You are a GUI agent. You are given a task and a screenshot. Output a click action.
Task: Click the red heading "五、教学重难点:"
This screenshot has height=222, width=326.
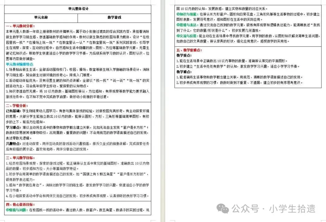pyautogui.click(x=189, y=50)
